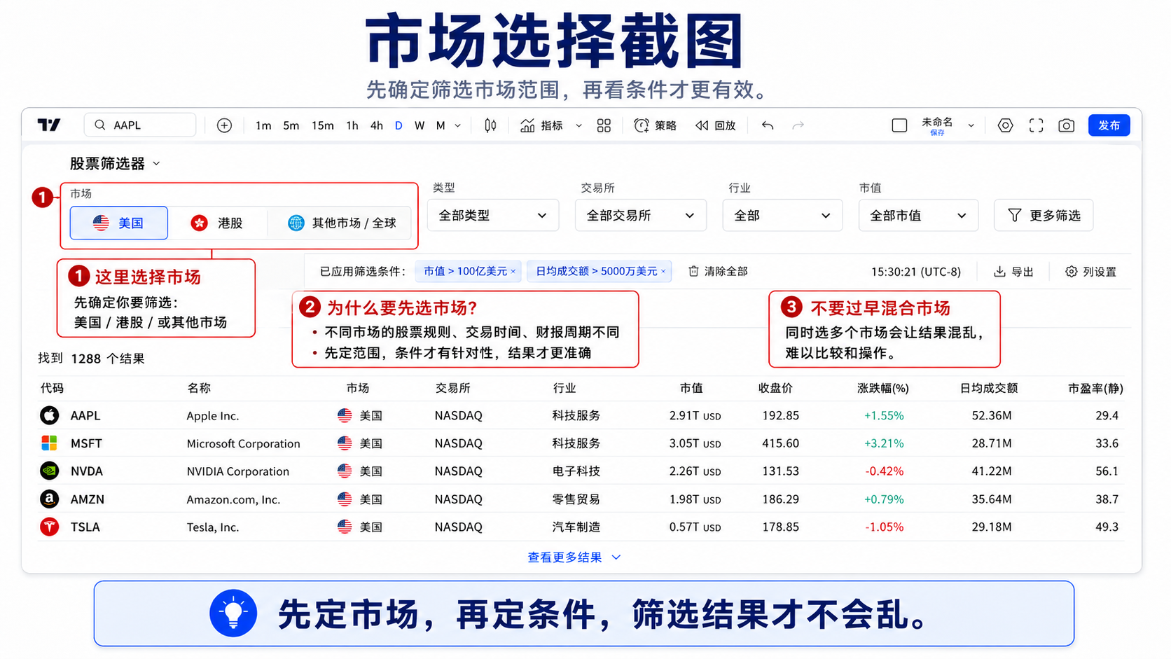The height and width of the screenshot is (659, 1171).
Task: Select the 15m timeframe
Action: click(x=323, y=125)
